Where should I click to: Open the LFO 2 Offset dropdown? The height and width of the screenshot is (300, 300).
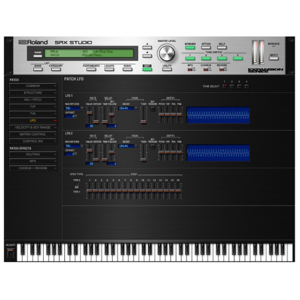tap(71, 154)
